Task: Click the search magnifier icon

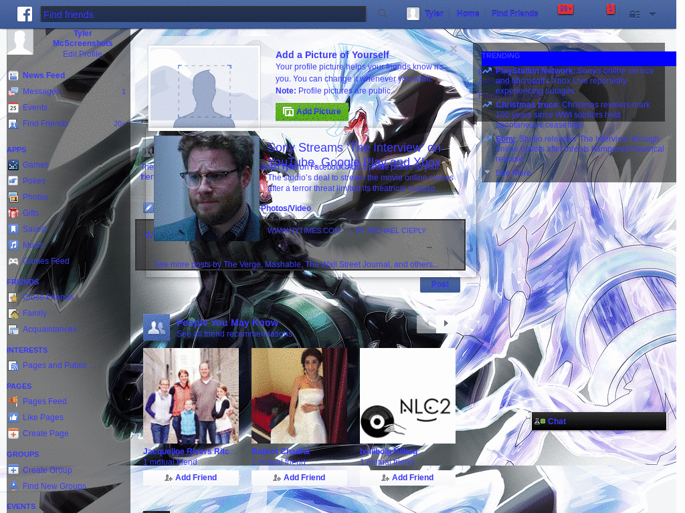Action: click(x=382, y=14)
